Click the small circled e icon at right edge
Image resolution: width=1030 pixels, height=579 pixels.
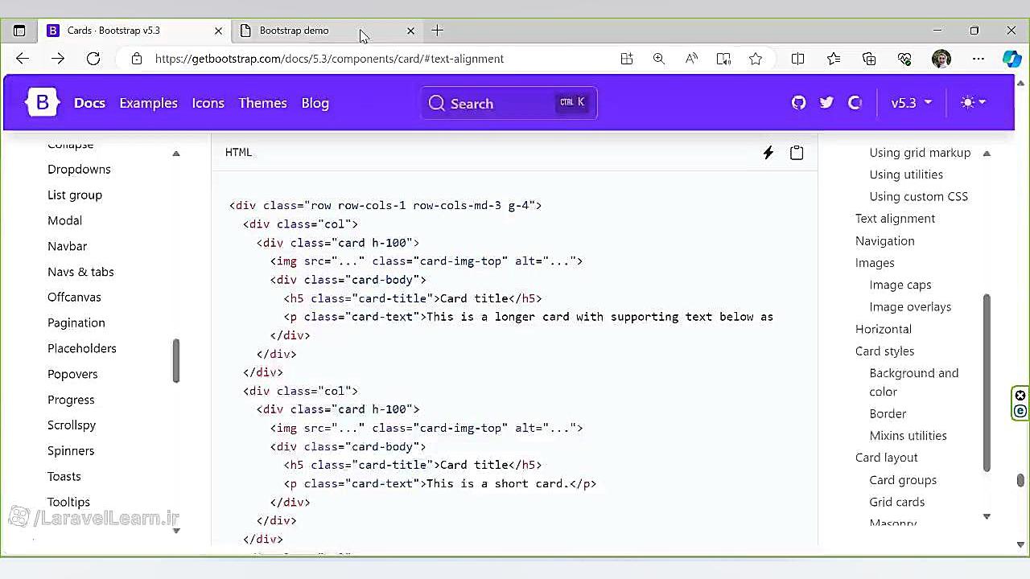point(1020,411)
